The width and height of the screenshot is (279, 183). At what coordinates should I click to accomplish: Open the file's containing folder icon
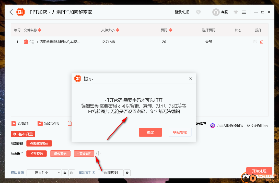tap(255, 42)
